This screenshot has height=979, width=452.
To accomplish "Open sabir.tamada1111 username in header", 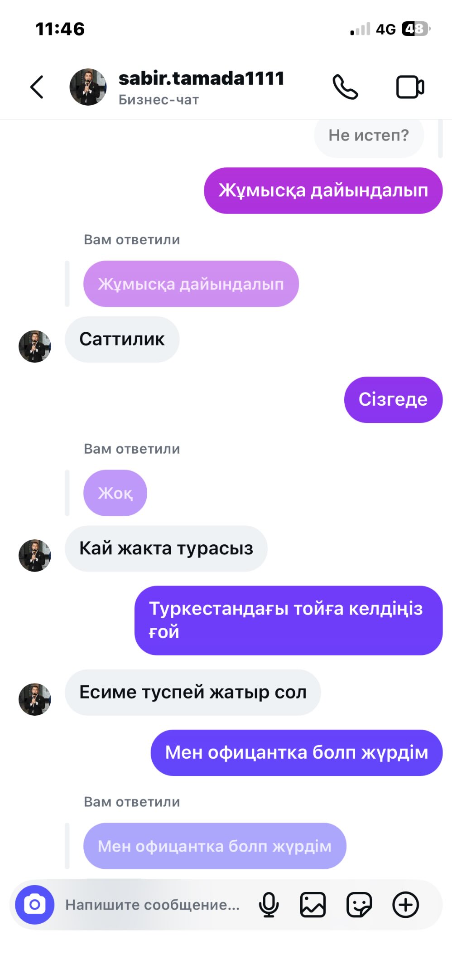I will pyautogui.click(x=201, y=78).
